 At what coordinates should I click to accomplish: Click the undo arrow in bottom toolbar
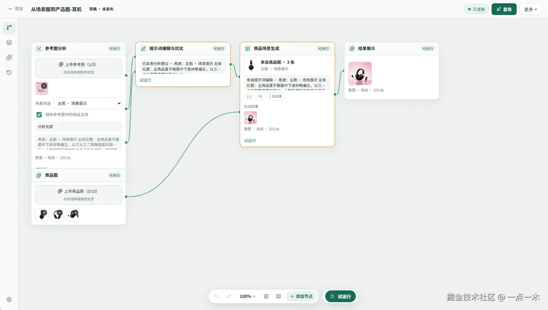(x=217, y=296)
